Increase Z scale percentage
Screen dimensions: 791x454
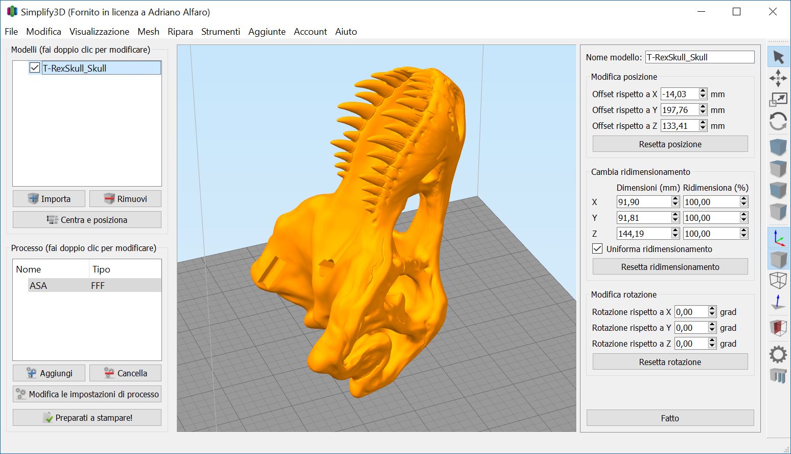click(x=744, y=231)
